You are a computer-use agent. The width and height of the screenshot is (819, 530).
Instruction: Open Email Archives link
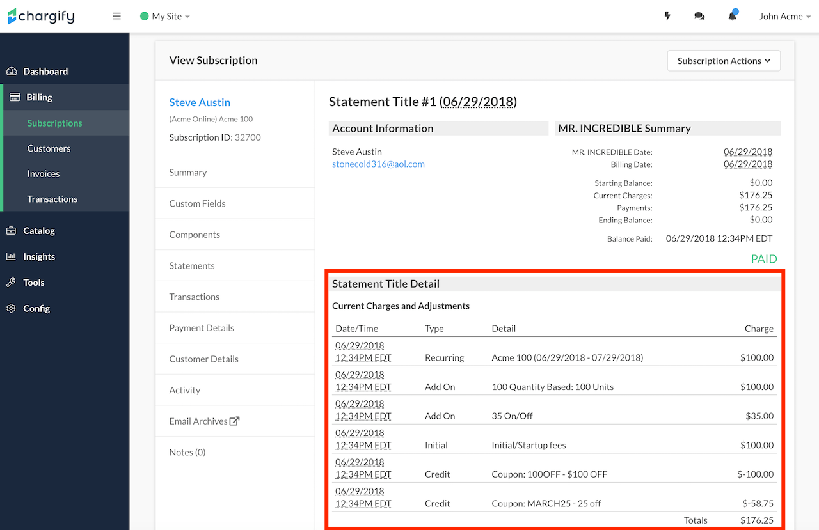point(198,421)
